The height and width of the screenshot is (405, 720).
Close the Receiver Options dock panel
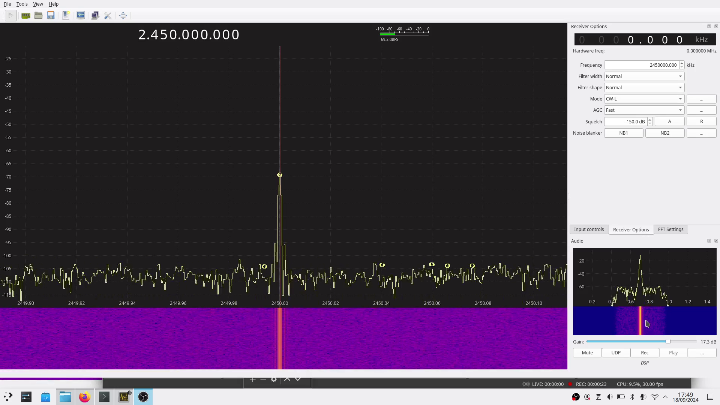tap(716, 26)
